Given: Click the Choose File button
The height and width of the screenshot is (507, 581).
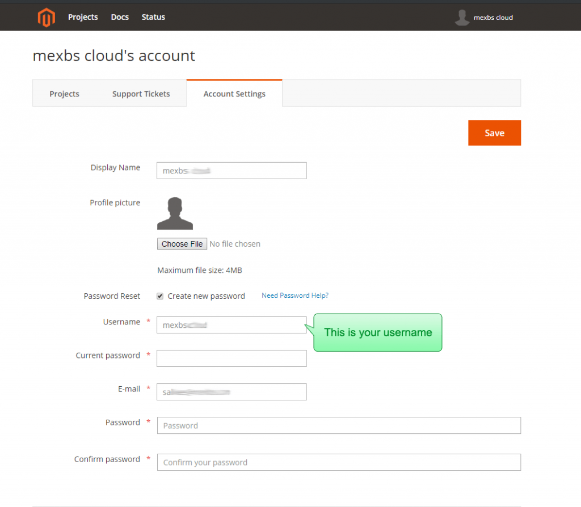Looking at the screenshot, I should 182,244.
